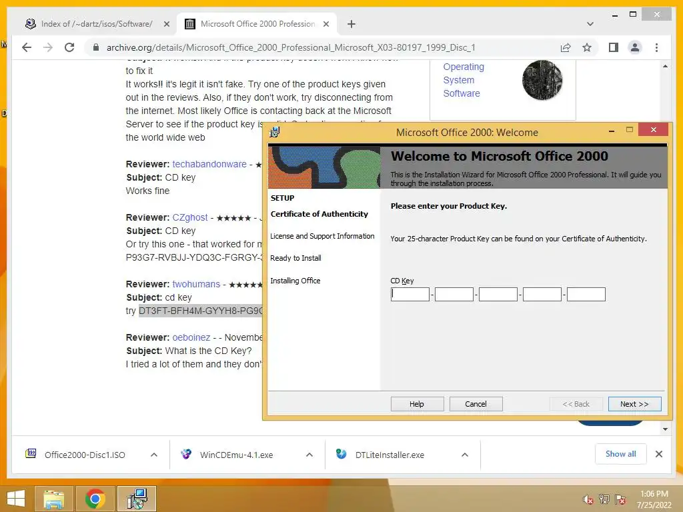Image resolution: width=683 pixels, height=512 pixels.
Task: Close the Microsoft Office 2000 Professional tab
Action: tap(325, 24)
